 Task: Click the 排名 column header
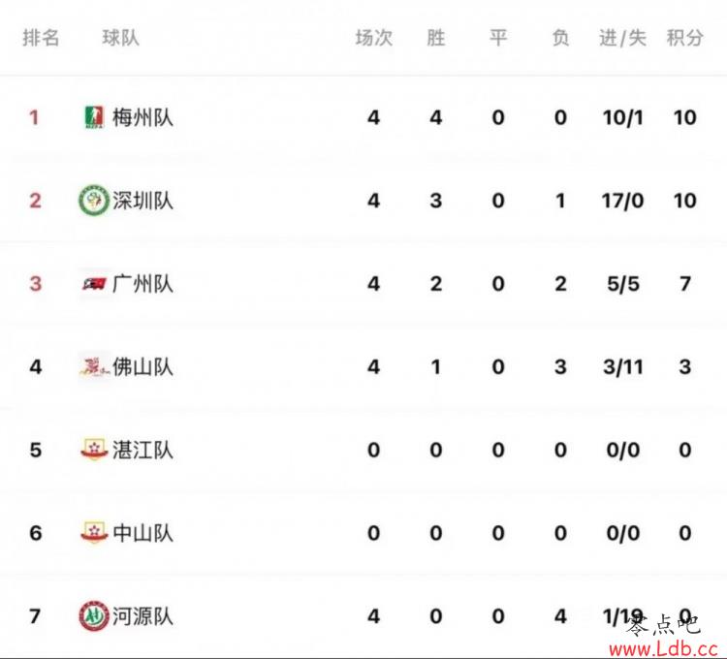42,38
